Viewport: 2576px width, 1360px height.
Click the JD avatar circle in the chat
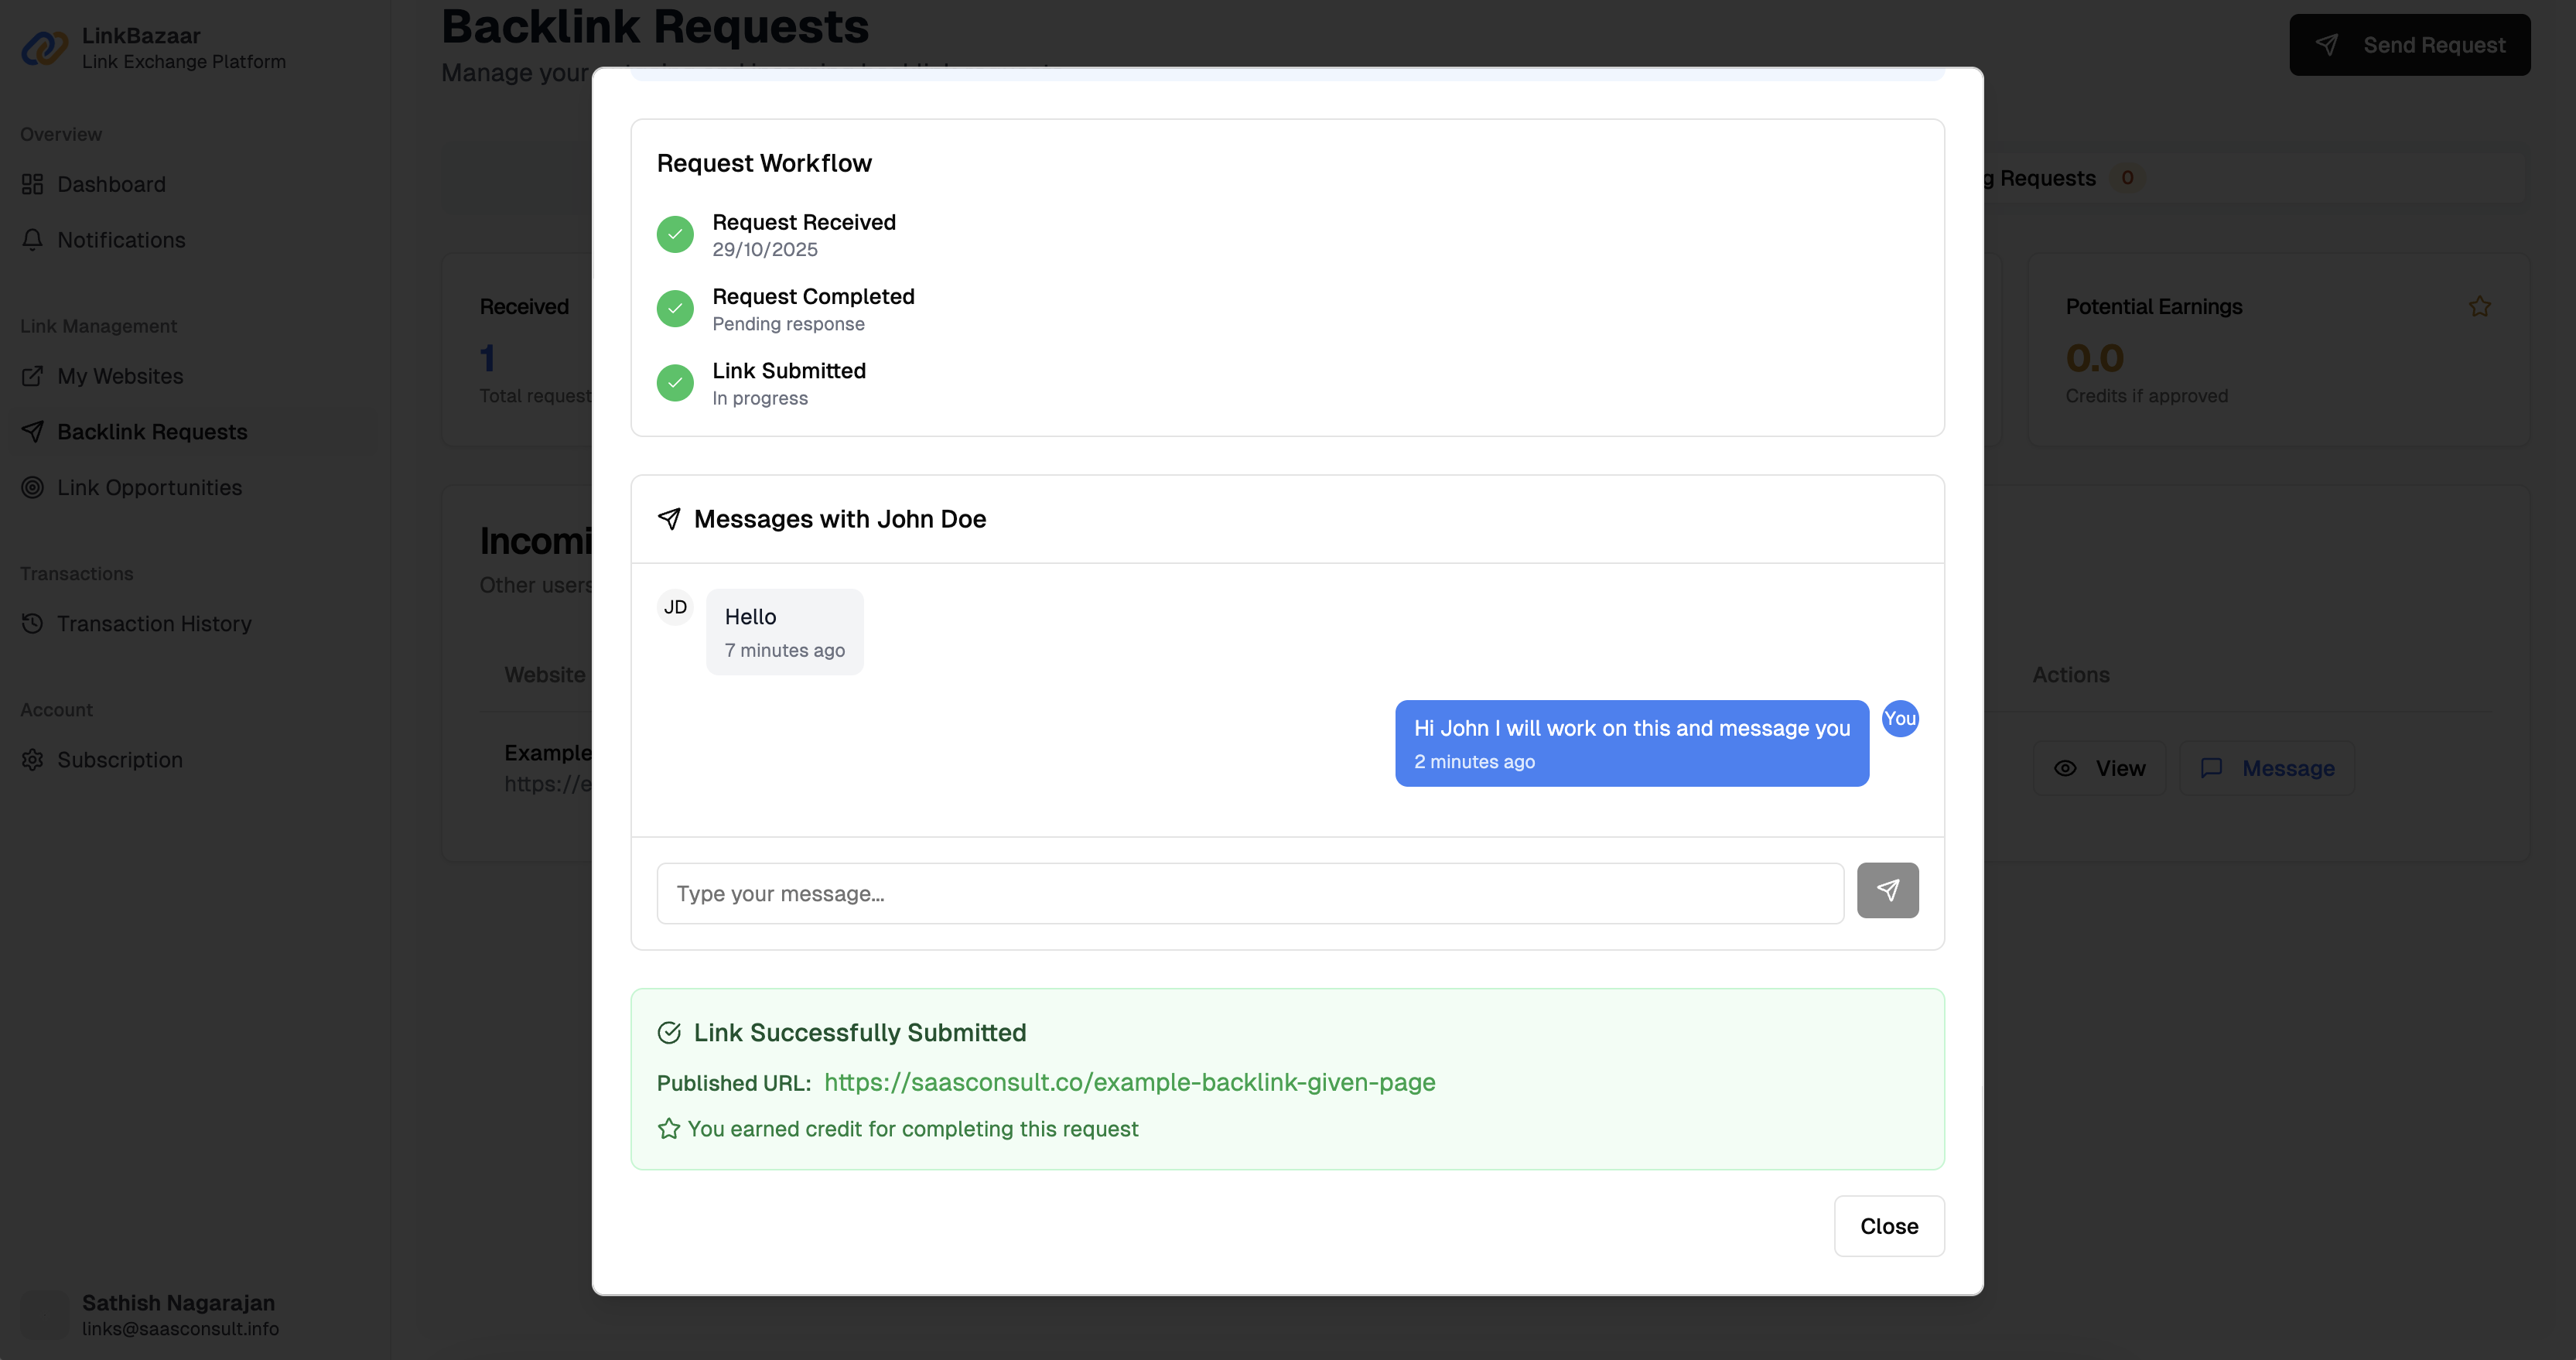[x=675, y=607]
